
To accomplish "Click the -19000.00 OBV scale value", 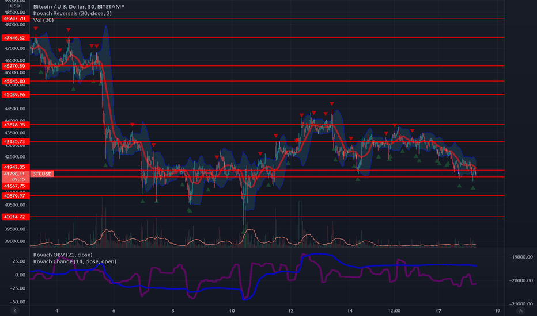I will 520,257.
